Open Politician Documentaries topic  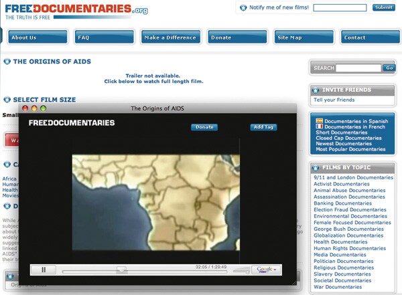tap(344, 261)
